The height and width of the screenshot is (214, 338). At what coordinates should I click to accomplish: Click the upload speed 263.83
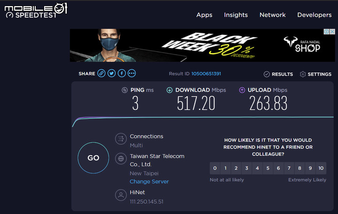269,103
